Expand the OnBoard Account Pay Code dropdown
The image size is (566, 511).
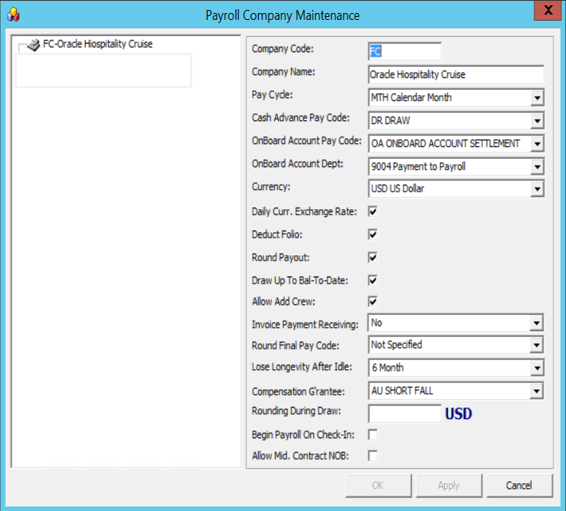(x=537, y=144)
